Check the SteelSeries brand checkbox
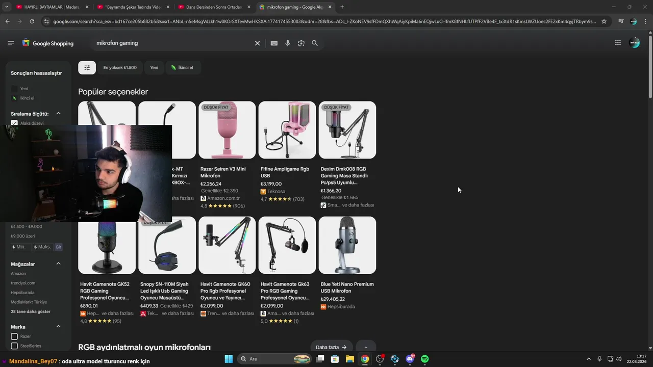 pyautogui.click(x=14, y=346)
